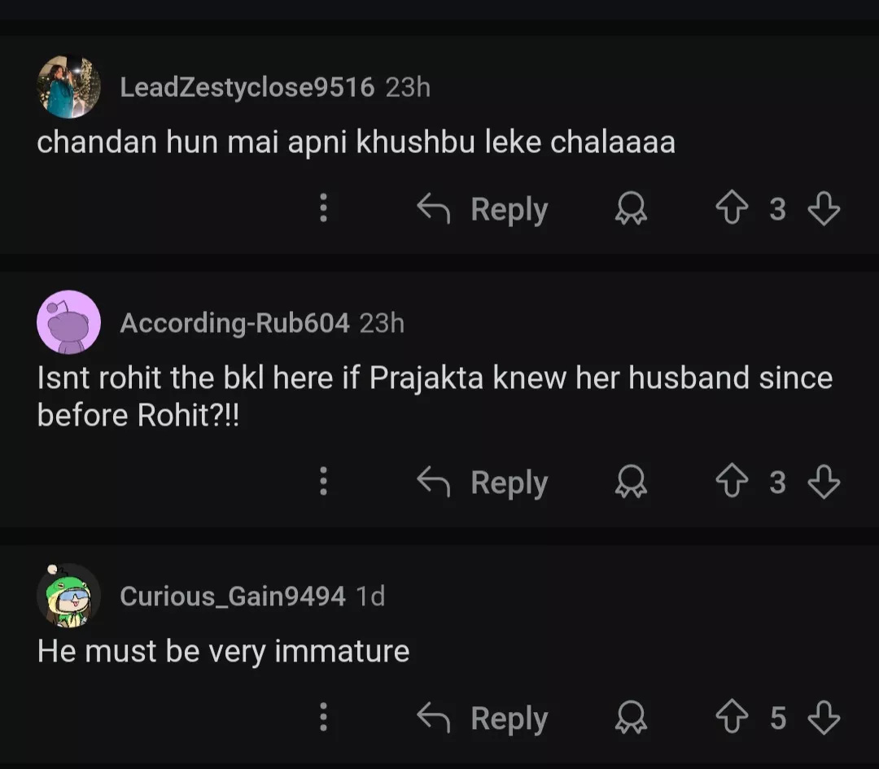
Task: Upvote According-Rub604's comment
Action: tap(730, 483)
